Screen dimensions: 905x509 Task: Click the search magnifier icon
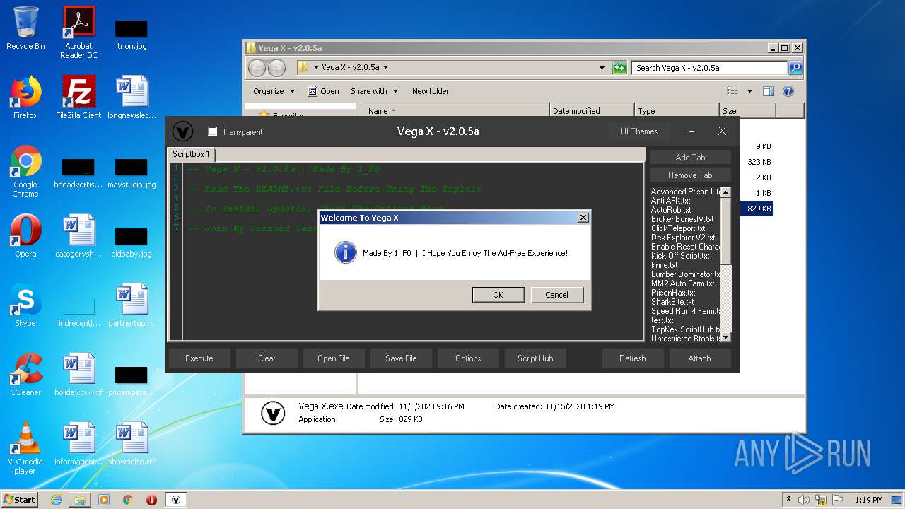coord(795,68)
